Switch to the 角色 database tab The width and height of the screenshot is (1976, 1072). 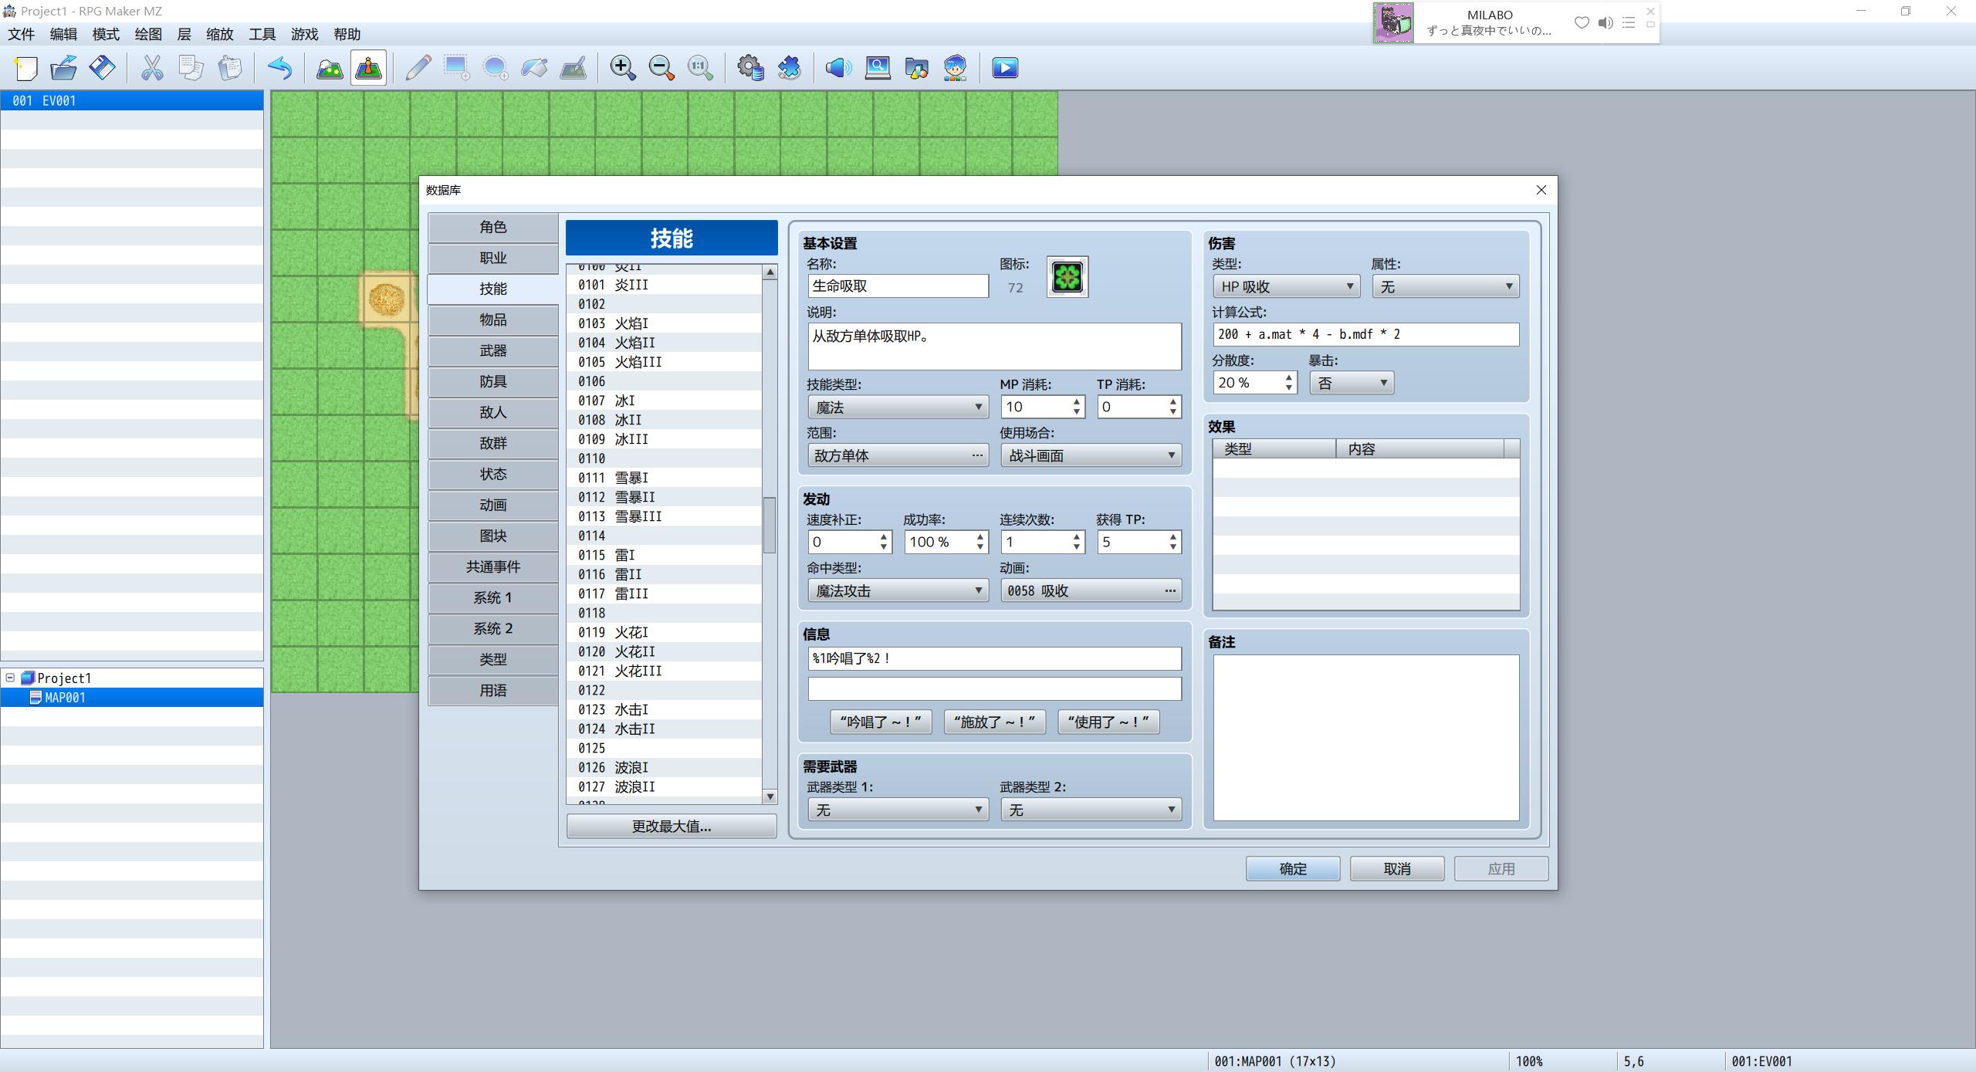[493, 227]
